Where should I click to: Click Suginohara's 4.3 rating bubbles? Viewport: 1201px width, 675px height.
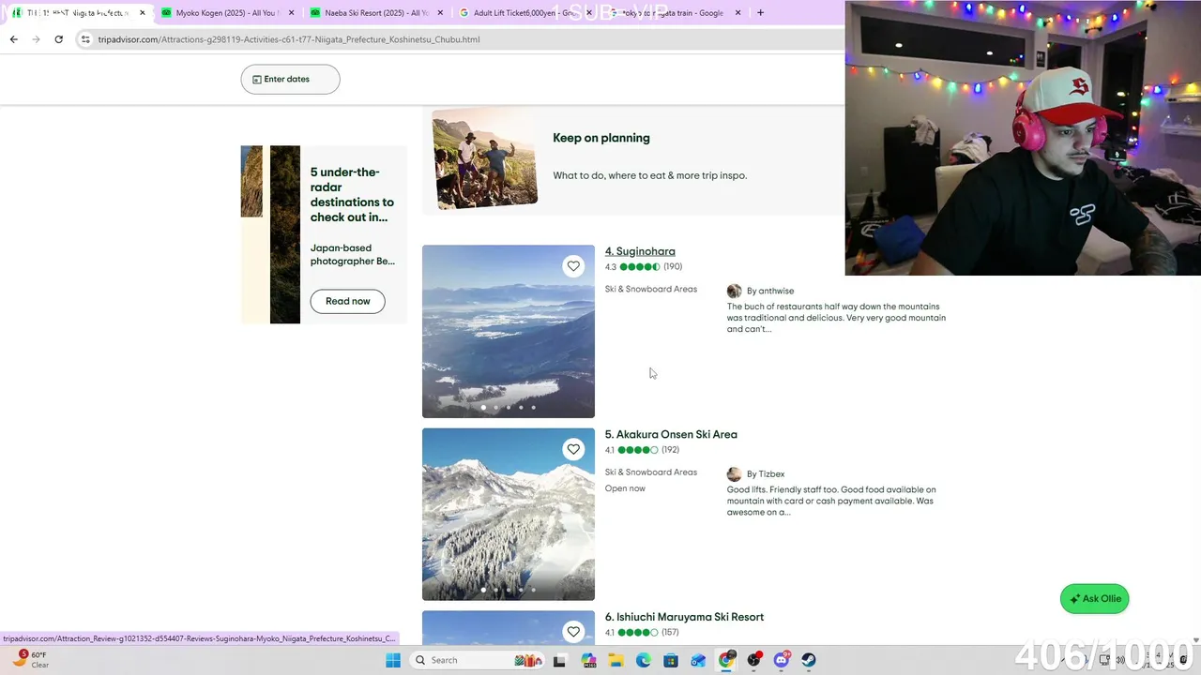[x=639, y=267]
